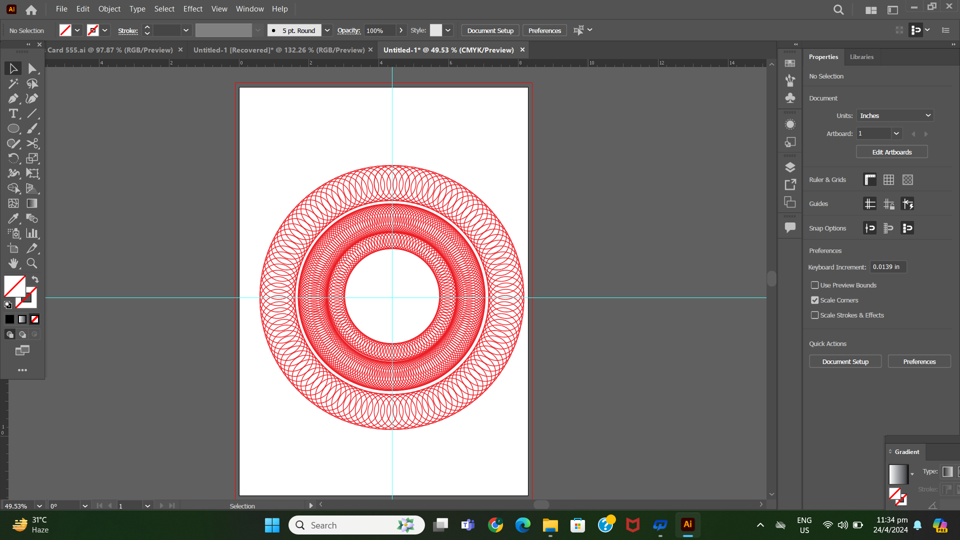Select the Eyedropper tool

point(13,218)
